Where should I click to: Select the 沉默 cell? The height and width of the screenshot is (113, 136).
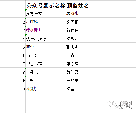coord(46,88)
